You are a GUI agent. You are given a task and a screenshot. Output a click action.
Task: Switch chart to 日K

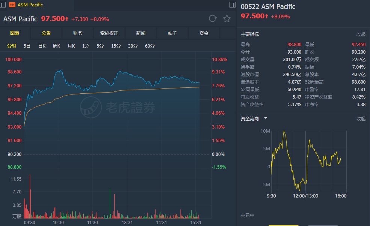pyautogui.click(x=42, y=46)
